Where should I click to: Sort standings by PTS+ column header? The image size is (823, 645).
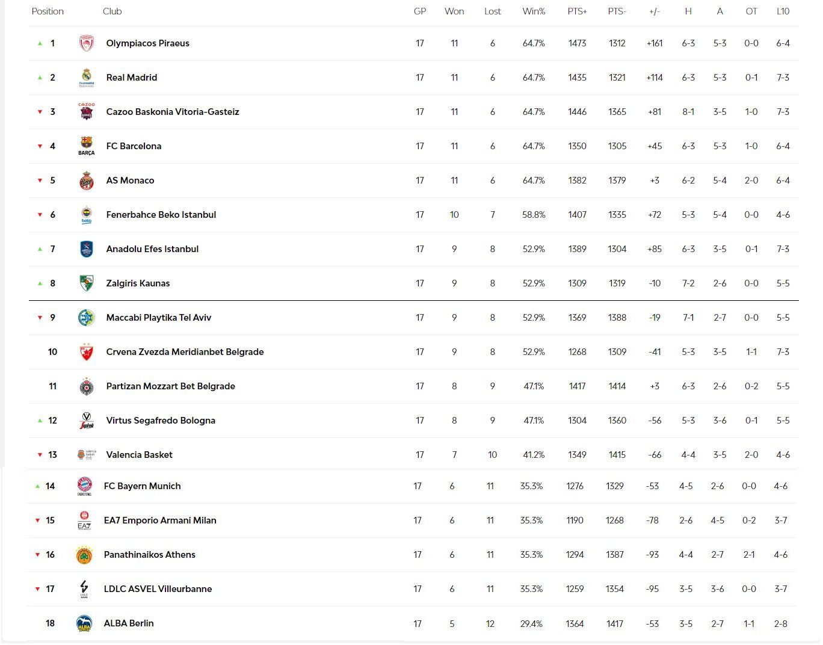577,11
